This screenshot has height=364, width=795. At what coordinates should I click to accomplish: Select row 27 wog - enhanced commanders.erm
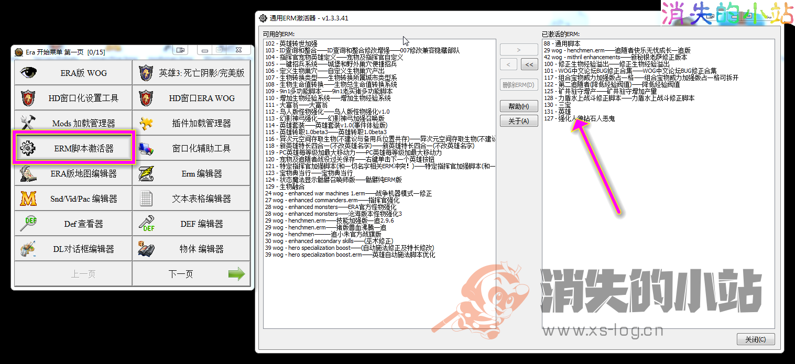(380, 200)
